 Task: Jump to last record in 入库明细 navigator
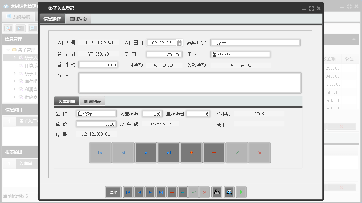(168, 152)
